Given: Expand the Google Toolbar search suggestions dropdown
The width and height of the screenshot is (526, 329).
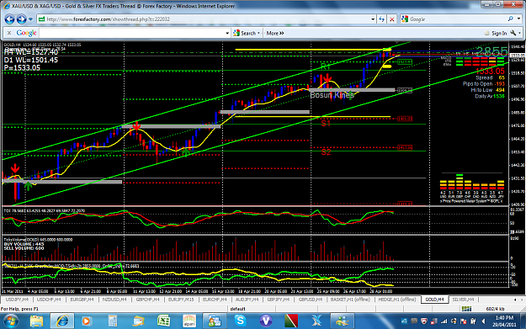Looking at the screenshot, I should click(227, 33).
